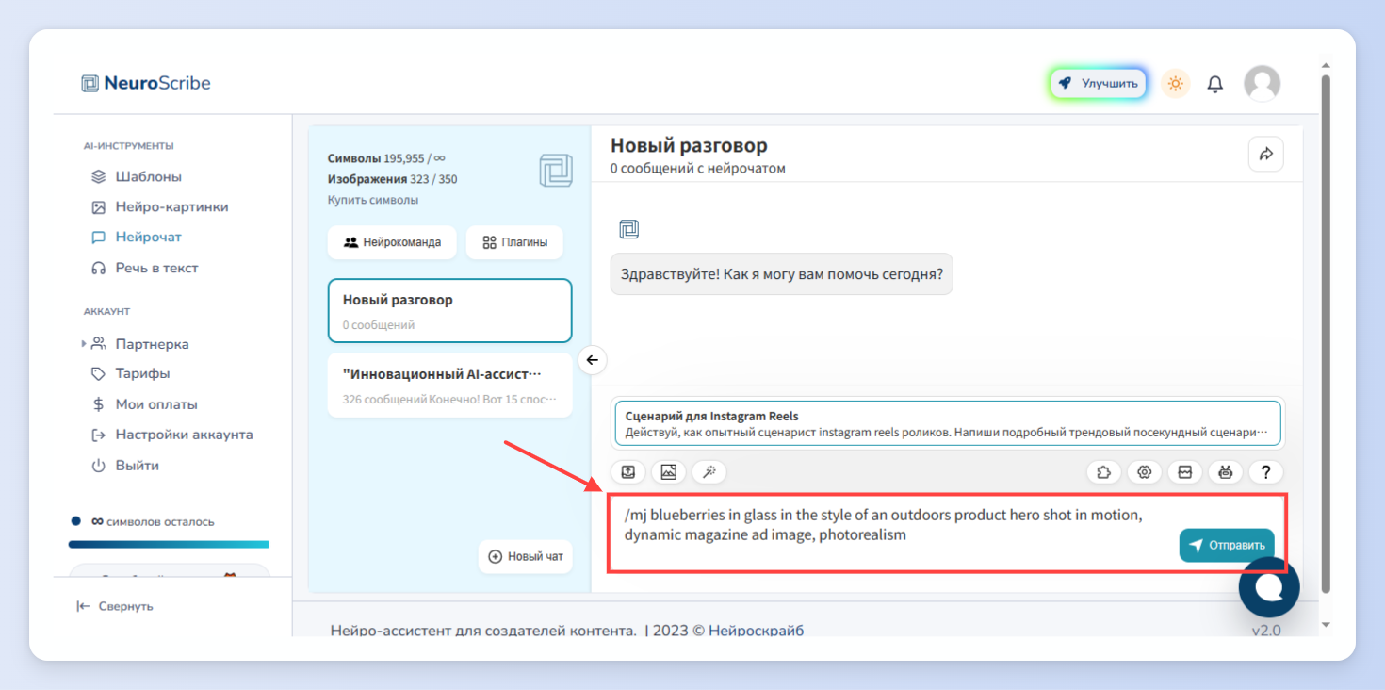Image resolution: width=1385 pixels, height=690 pixels.
Task: Open chat settings gear icon
Action: pos(1145,472)
